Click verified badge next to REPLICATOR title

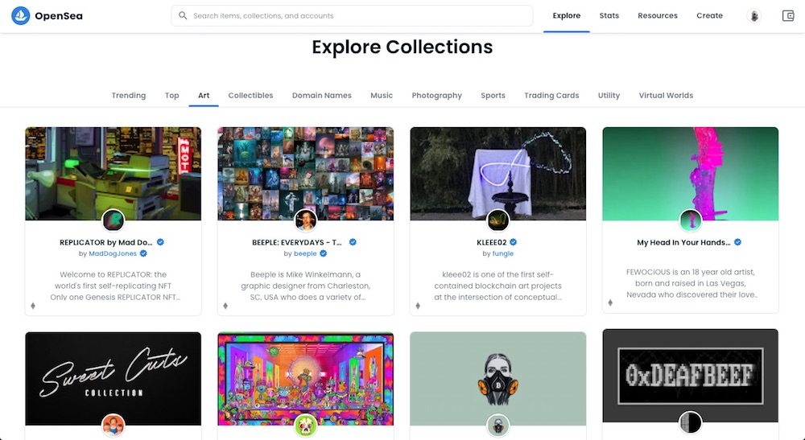pyautogui.click(x=161, y=242)
